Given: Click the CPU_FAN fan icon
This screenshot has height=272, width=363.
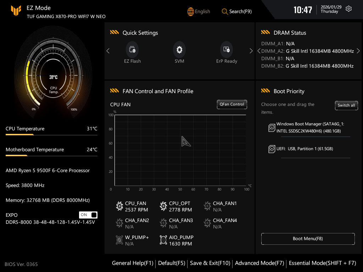Looking at the screenshot, I should click(x=119, y=206).
